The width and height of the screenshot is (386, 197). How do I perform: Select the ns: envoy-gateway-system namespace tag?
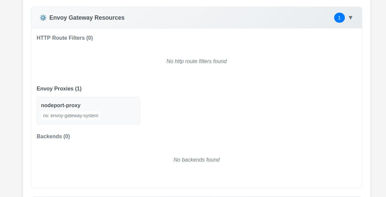(x=71, y=116)
